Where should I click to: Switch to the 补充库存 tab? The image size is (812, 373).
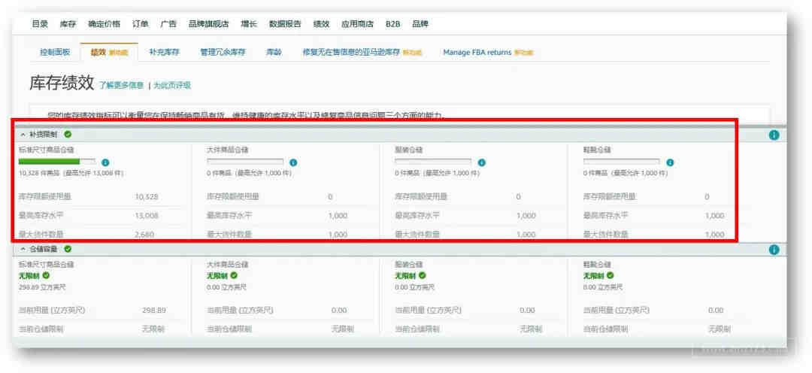164,53
